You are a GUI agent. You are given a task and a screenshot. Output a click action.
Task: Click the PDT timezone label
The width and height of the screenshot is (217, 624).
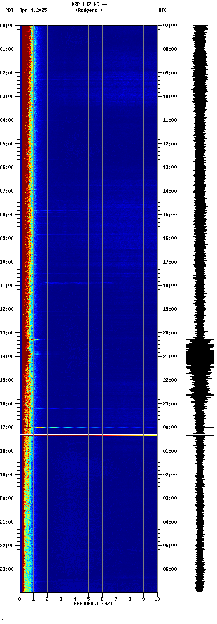tap(9, 10)
